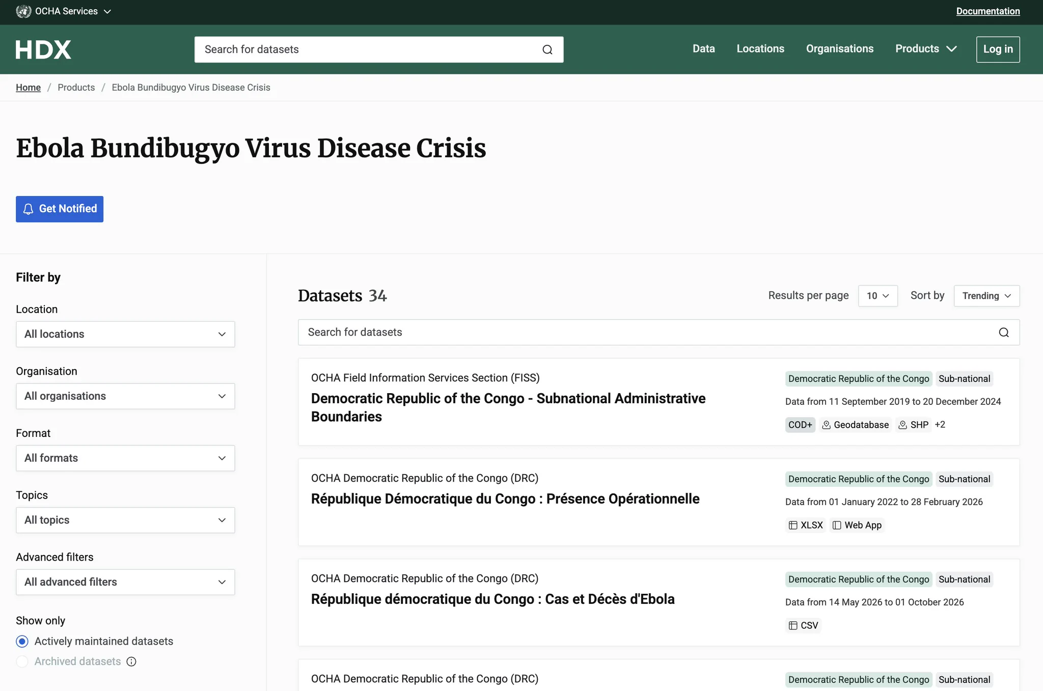1043x691 pixels.
Task: Select Actively maintained datasets radio button
Action: pyautogui.click(x=22, y=641)
